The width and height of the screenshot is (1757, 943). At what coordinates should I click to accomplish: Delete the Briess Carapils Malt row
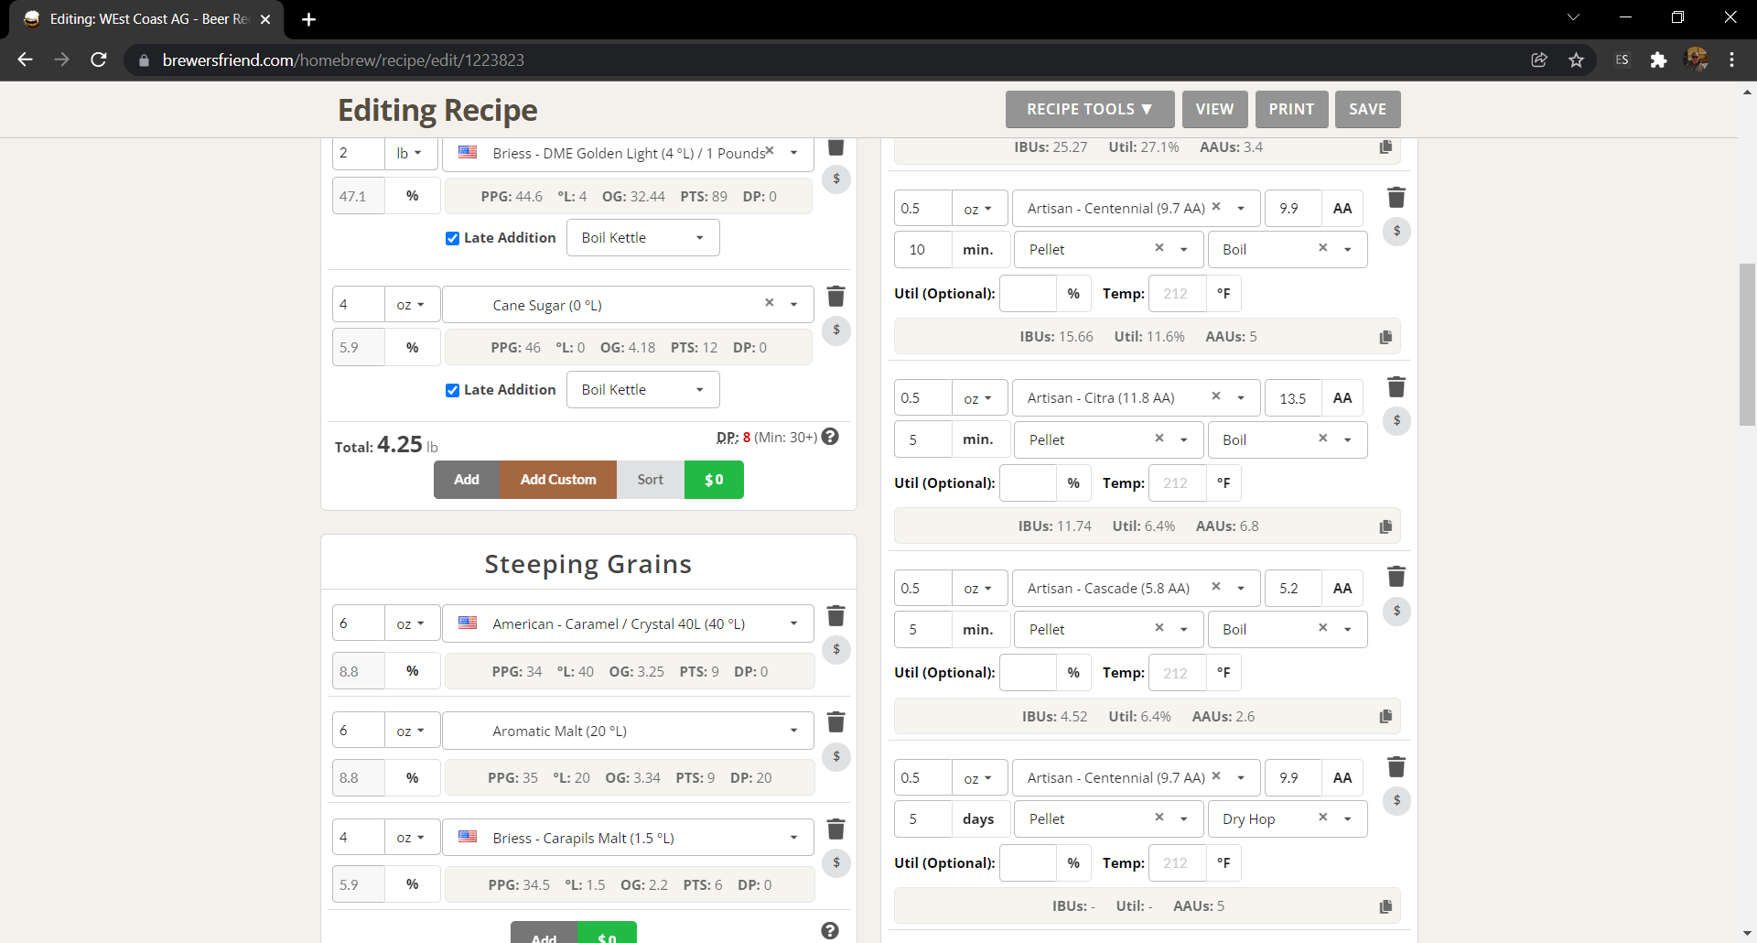coord(835,829)
